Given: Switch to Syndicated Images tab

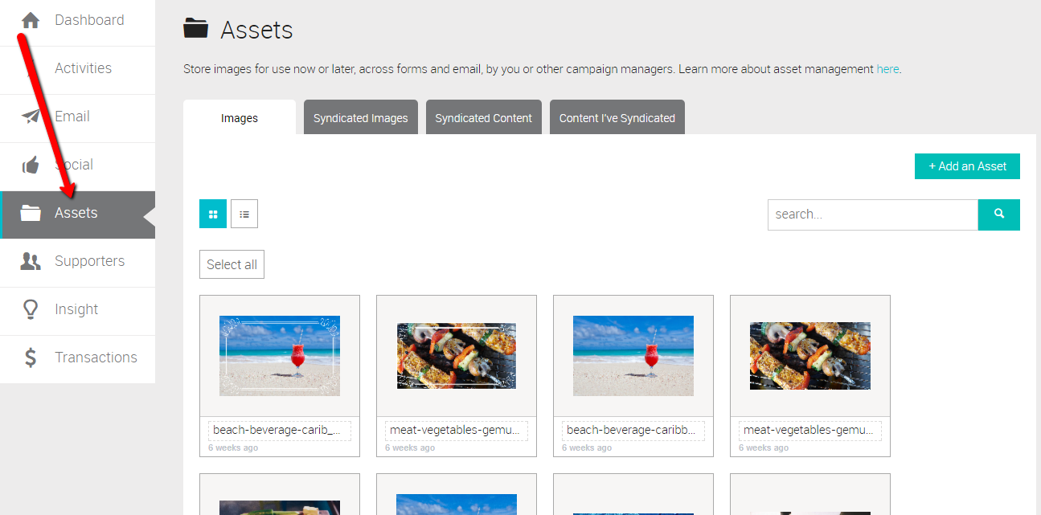Looking at the screenshot, I should (x=361, y=118).
